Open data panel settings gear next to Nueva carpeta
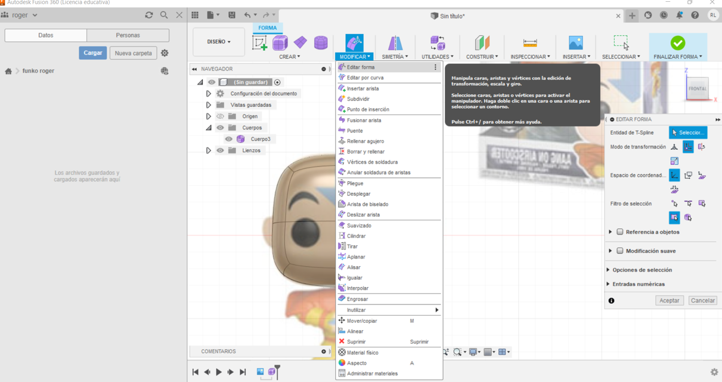The width and height of the screenshot is (722, 382). [x=165, y=53]
